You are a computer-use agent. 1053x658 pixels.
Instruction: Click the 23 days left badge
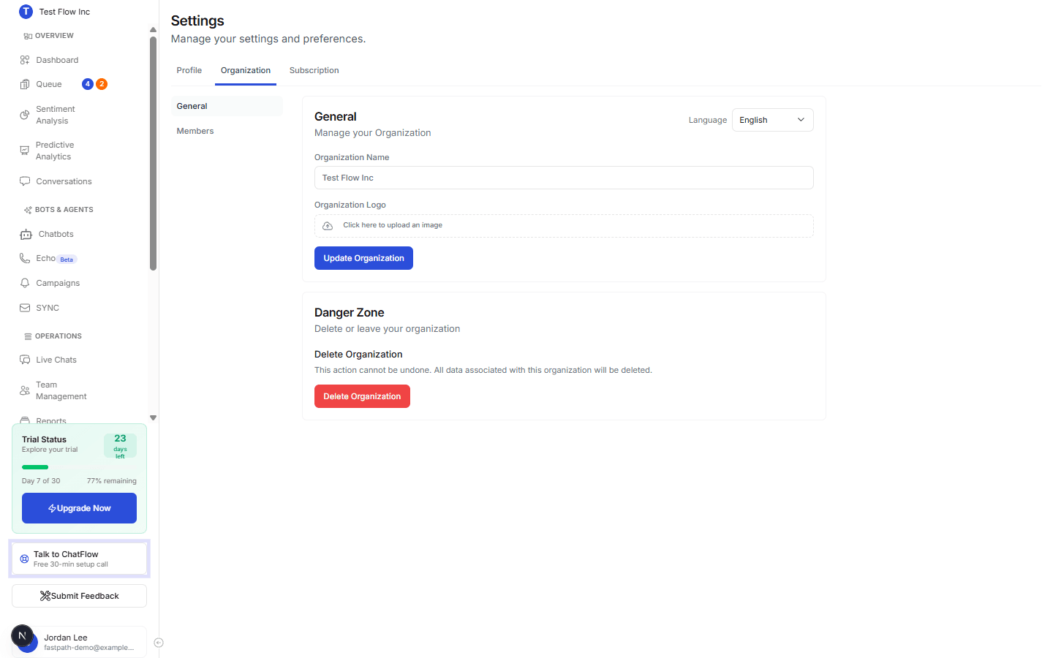120,446
